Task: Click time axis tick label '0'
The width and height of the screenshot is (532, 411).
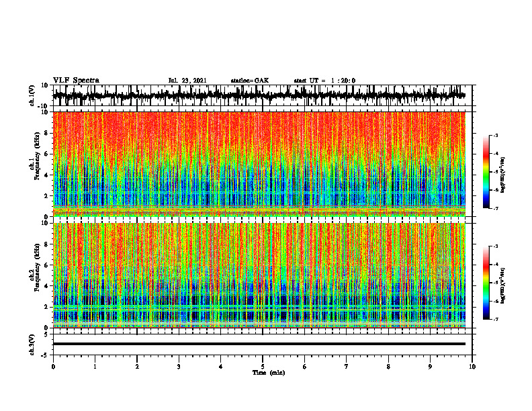Action: point(53,367)
